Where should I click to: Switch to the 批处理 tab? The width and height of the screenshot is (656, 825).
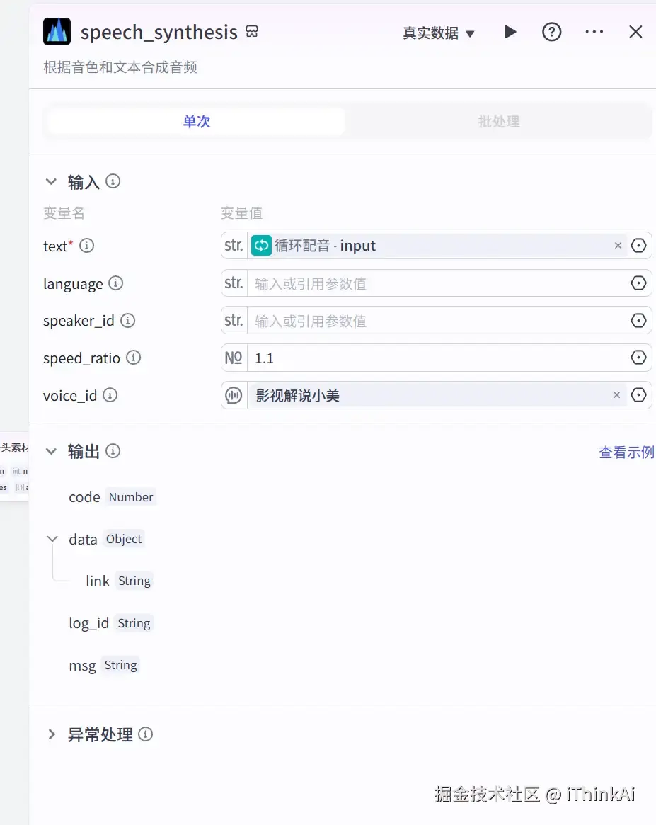(498, 122)
